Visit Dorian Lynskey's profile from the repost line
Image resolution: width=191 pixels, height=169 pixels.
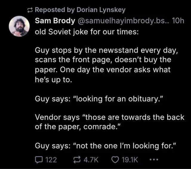pyautogui.click(x=101, y=10)
